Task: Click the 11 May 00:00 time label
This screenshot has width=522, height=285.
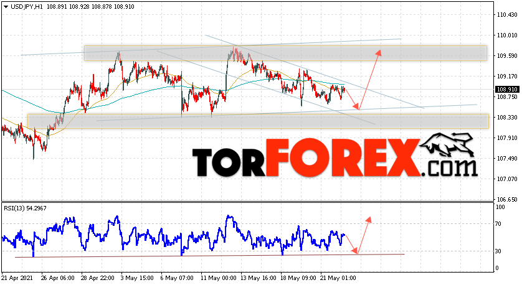Action: (219, 278)
